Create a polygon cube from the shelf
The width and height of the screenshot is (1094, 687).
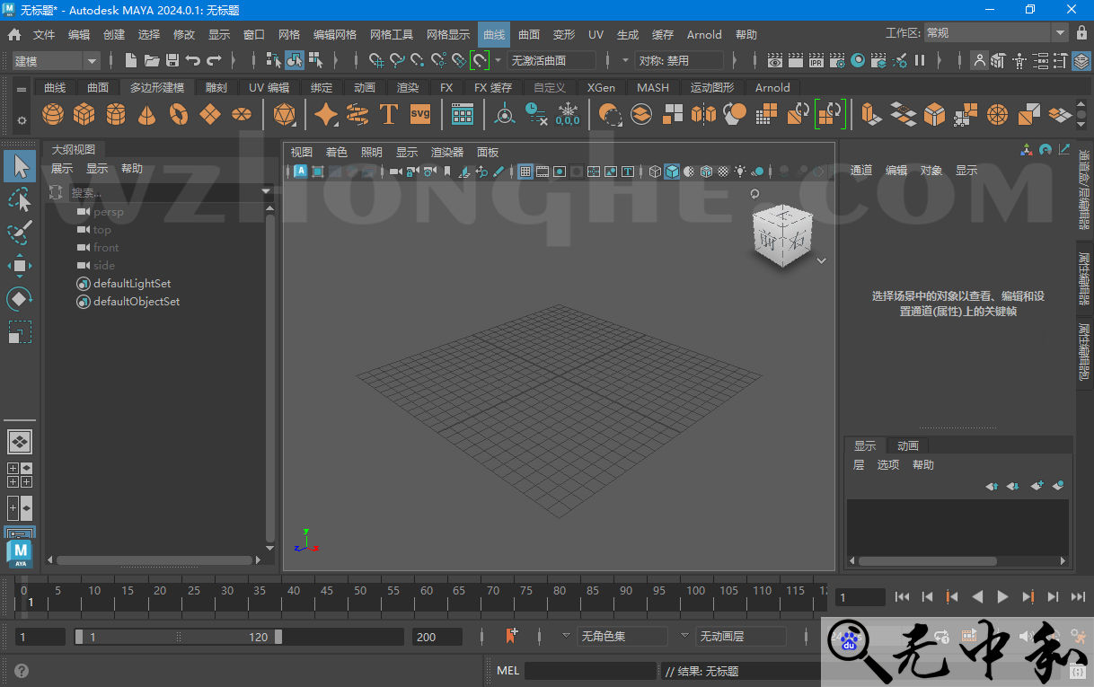[84, 114]
